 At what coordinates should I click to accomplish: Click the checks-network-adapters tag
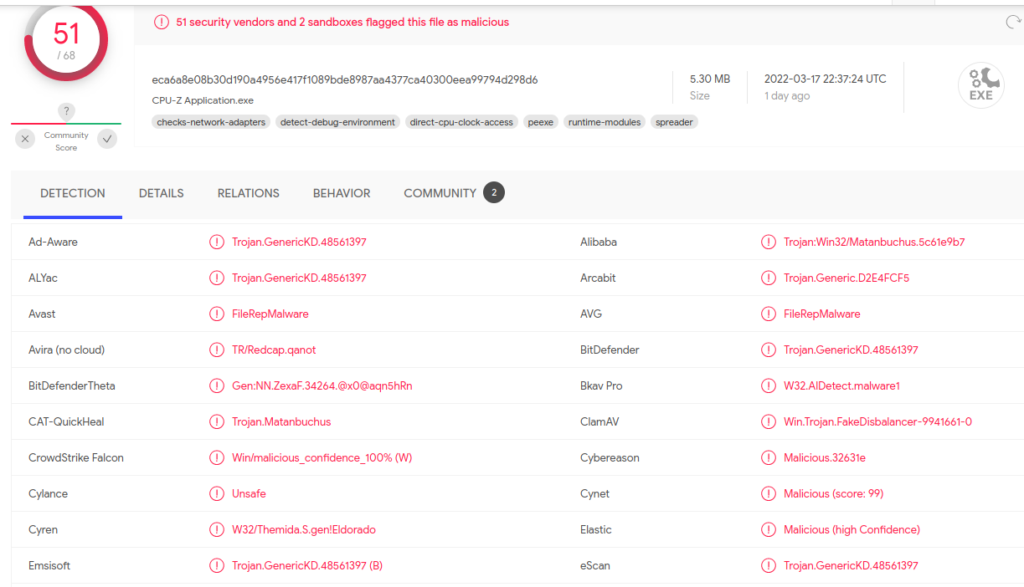211,122
